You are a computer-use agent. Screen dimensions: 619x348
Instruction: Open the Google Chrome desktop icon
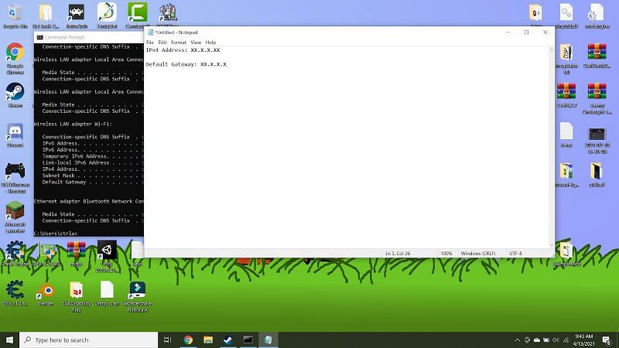tap(14, 53)
